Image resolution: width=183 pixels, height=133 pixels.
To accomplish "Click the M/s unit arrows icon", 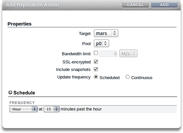I will pyautogui.click(x=134, y=54).
